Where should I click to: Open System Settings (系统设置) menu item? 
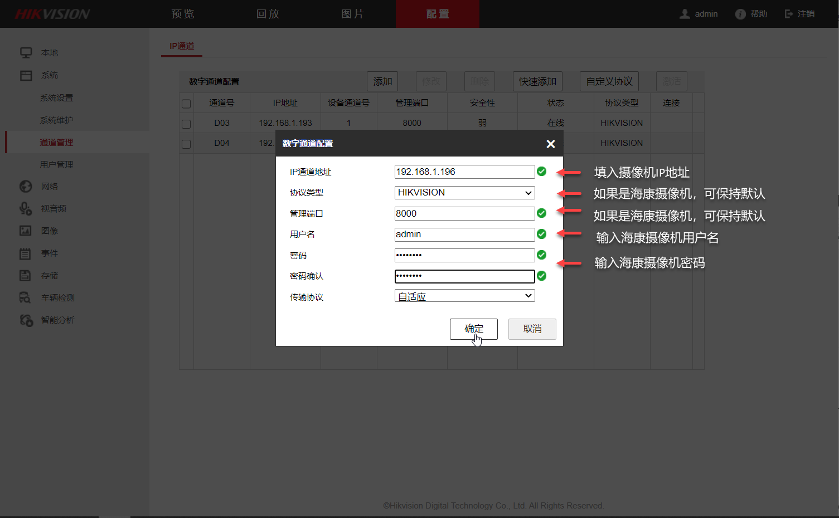(x=56, y=98)
